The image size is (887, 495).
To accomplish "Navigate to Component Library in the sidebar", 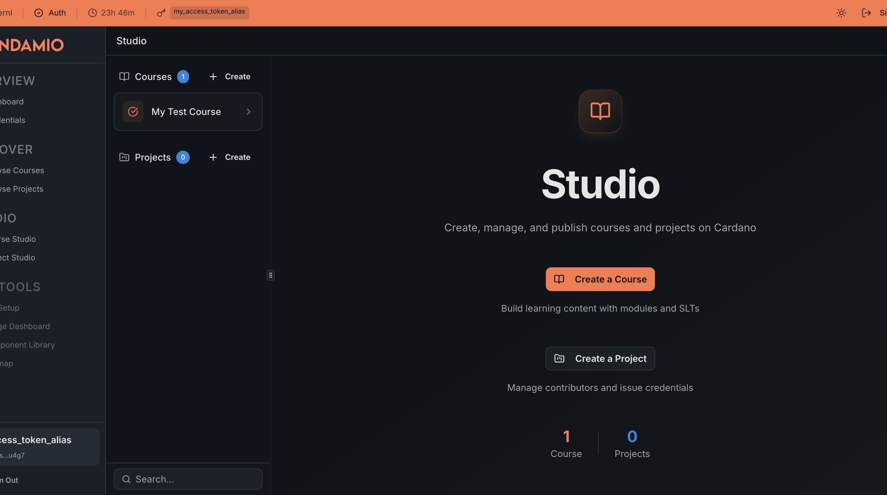I will (27, 345).
